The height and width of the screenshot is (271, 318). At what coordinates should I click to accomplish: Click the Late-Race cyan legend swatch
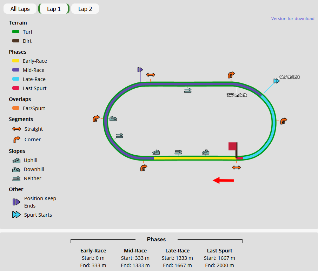[x=16, y=79]
